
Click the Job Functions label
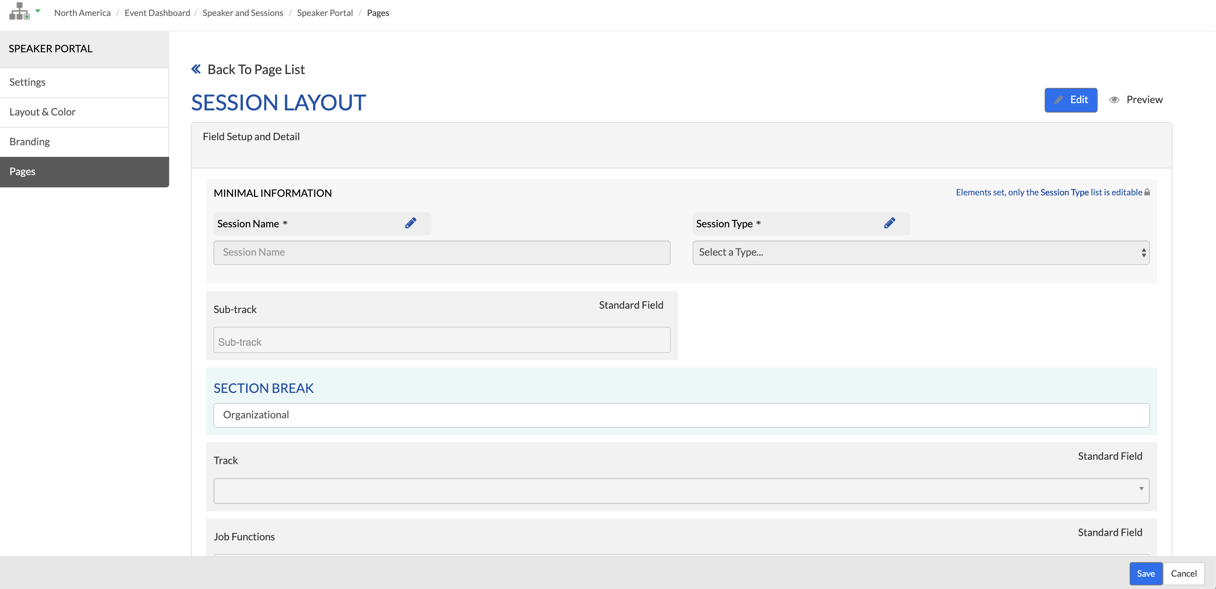(244, 537)
